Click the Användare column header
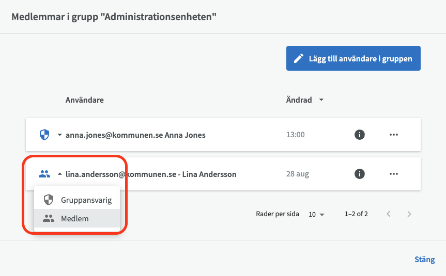This screenshot has width=446, height=276. pyautogui.click(x=84, y=100)
